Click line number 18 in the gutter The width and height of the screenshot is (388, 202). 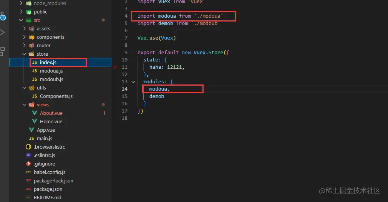pyautogui.click(x=124, y=118)
